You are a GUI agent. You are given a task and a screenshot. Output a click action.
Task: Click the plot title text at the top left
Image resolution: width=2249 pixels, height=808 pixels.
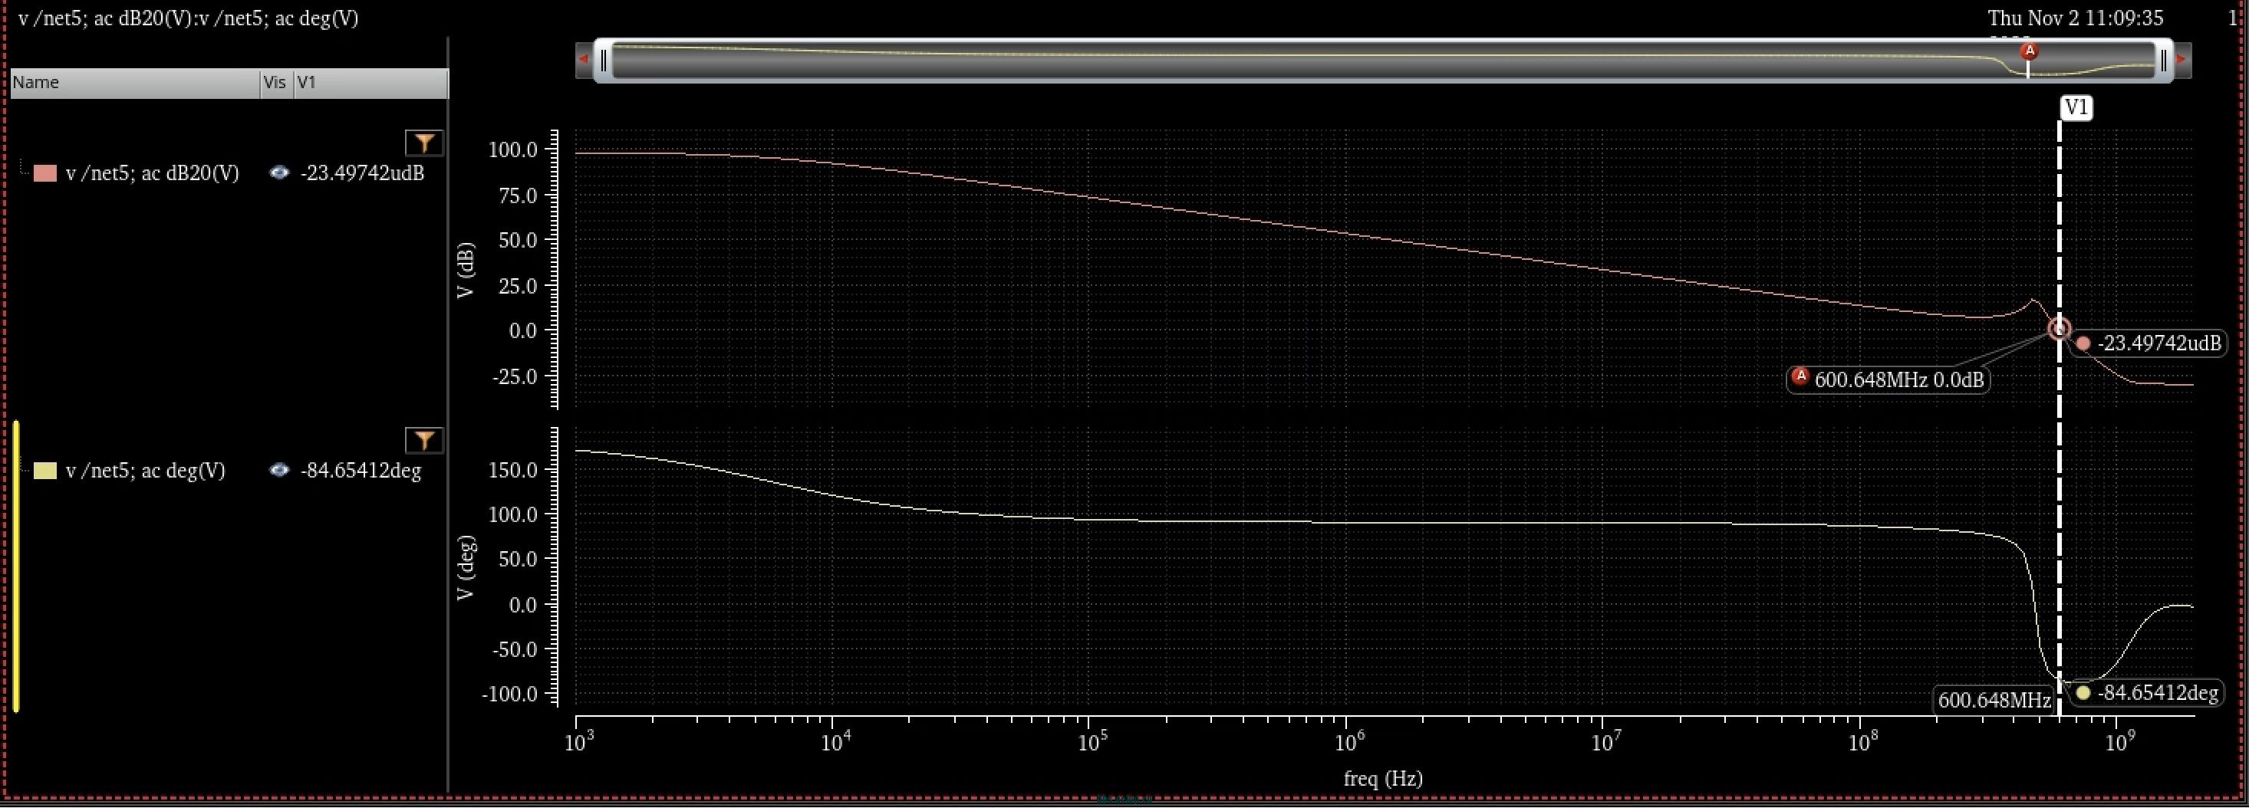click(189, 18)
